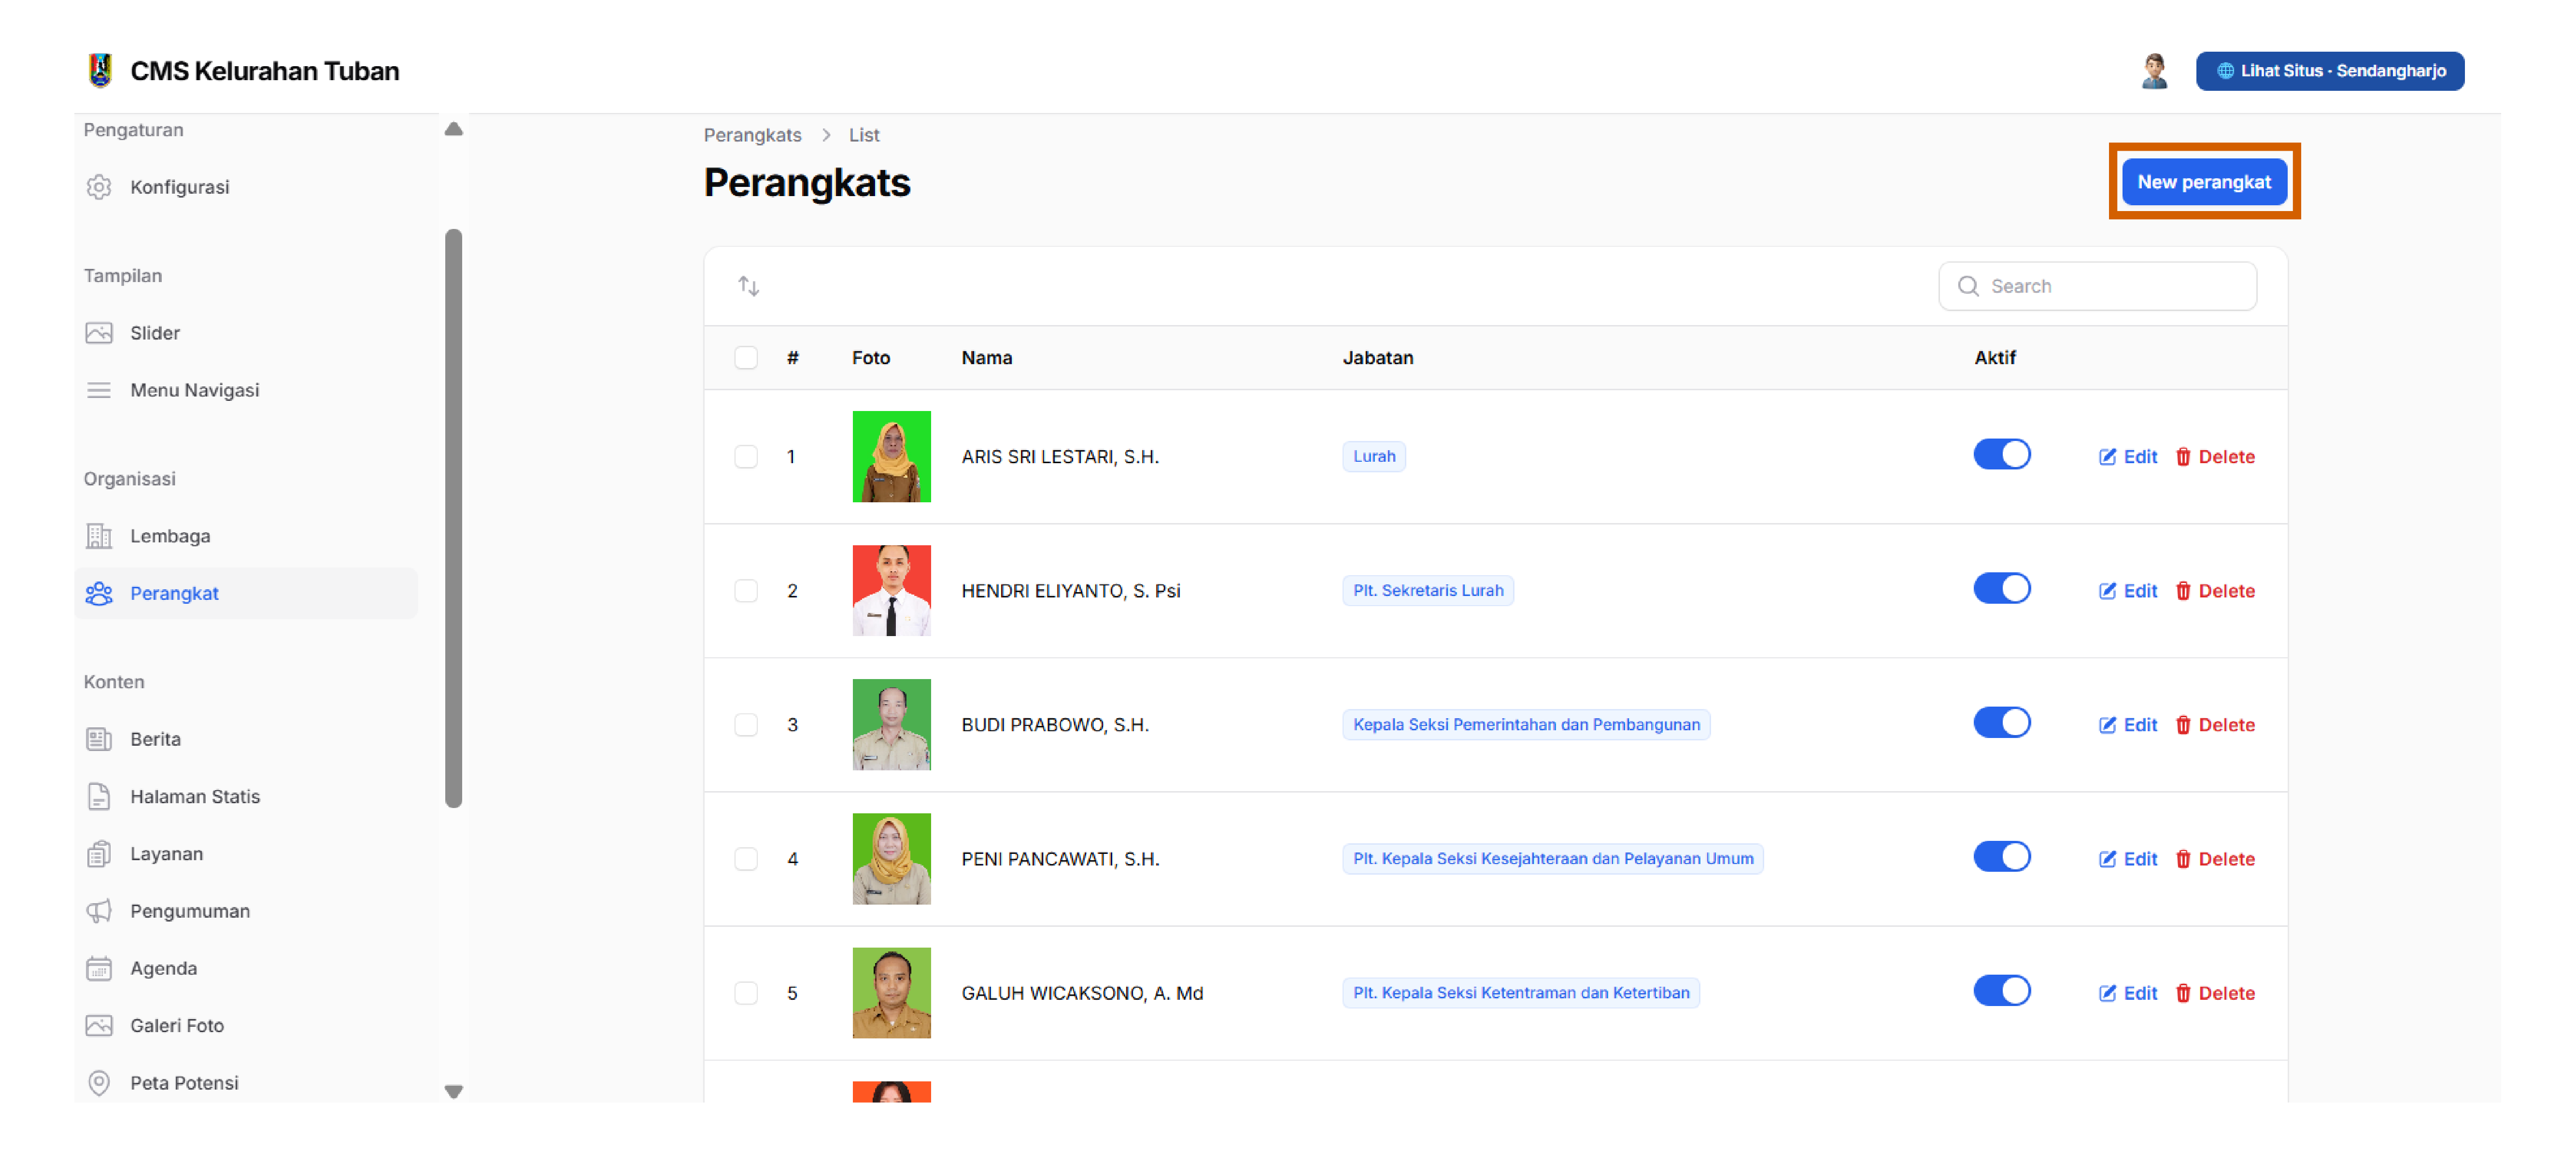Delete the Peni Pancawati record
This screenshot has height=1149, width=2576.
[x=2215, y=859]
